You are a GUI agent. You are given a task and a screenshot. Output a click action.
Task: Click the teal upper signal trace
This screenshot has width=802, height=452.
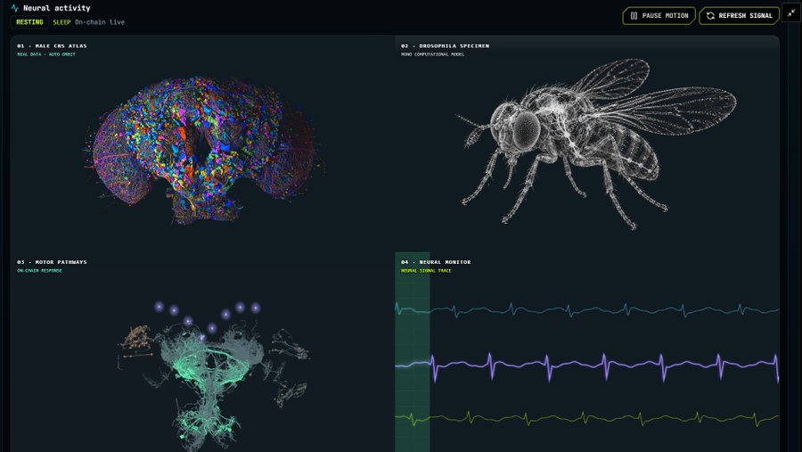(586, 309)
